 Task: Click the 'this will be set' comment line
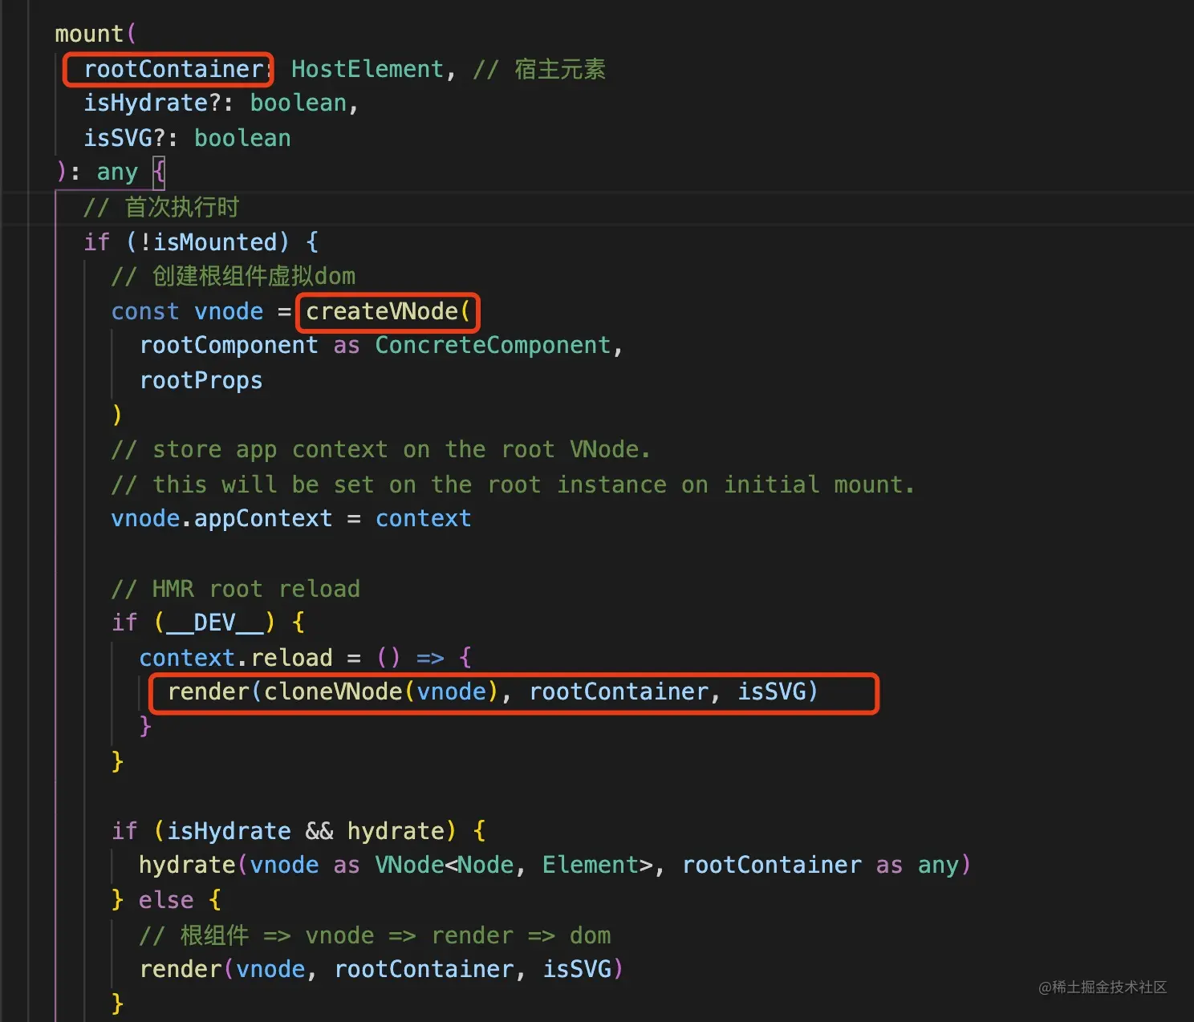[x=514, y=485]
